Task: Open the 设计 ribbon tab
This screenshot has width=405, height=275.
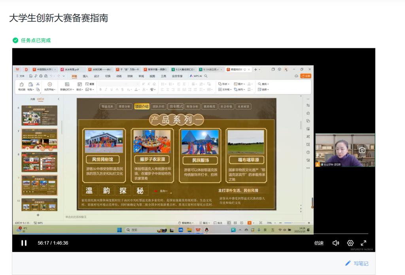Action: (x=97, y=76)
